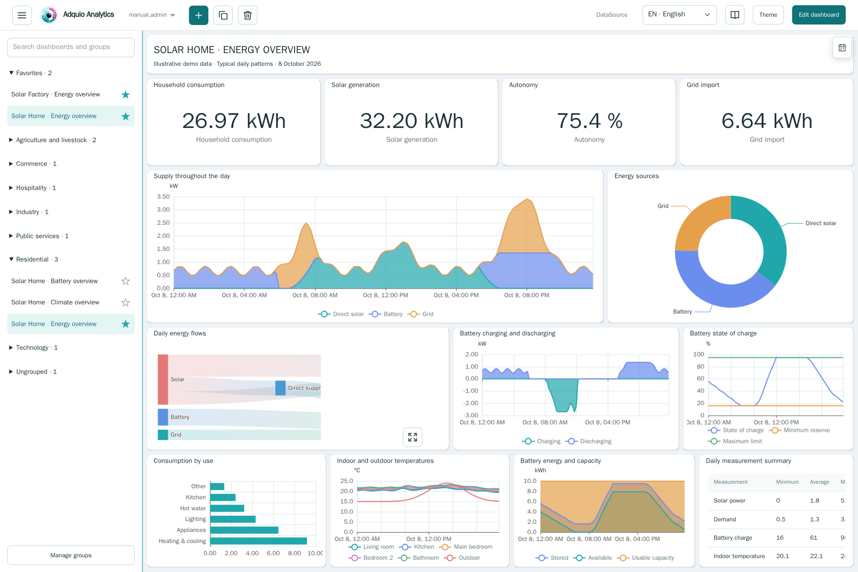Expand the Industry group
858x572 pixels.
29,212
